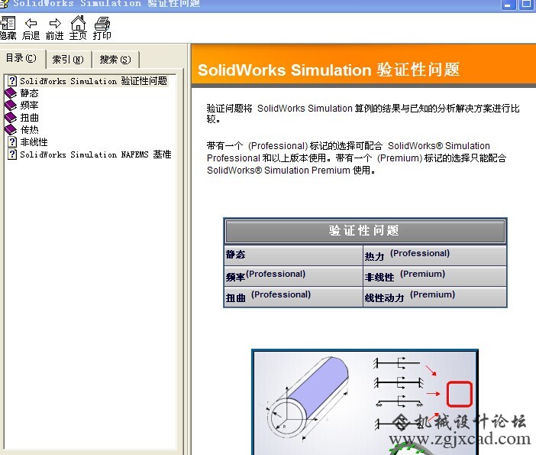Maximize the help window
This screenshot has height=455, width=536.
point(526,4)
